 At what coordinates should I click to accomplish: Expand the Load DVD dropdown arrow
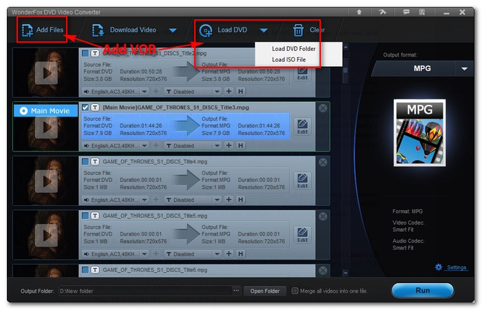pyautogui.click(x=264, y=30)
